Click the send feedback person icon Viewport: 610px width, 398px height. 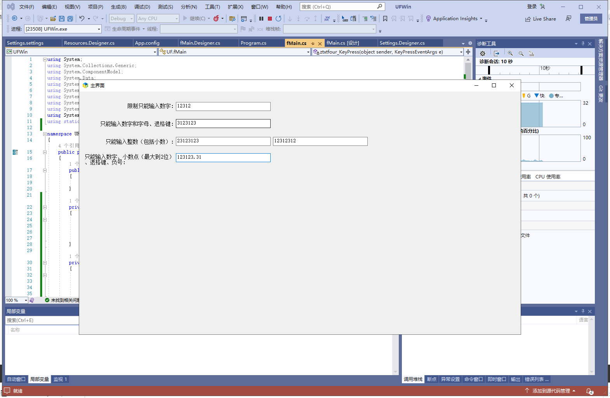568,19
